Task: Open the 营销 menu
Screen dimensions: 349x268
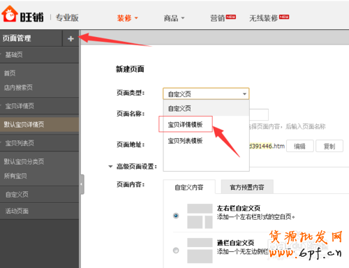Action: (223, 18)
